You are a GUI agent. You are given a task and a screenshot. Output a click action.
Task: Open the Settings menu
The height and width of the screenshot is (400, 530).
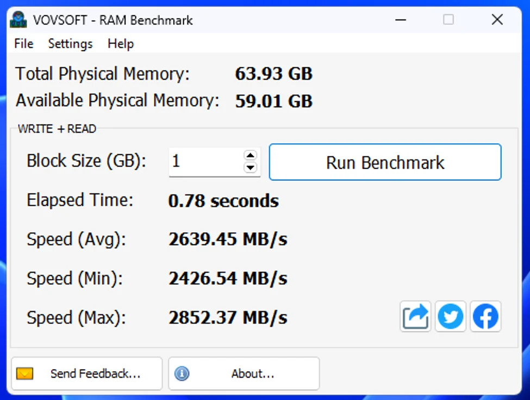click(70, 43)
